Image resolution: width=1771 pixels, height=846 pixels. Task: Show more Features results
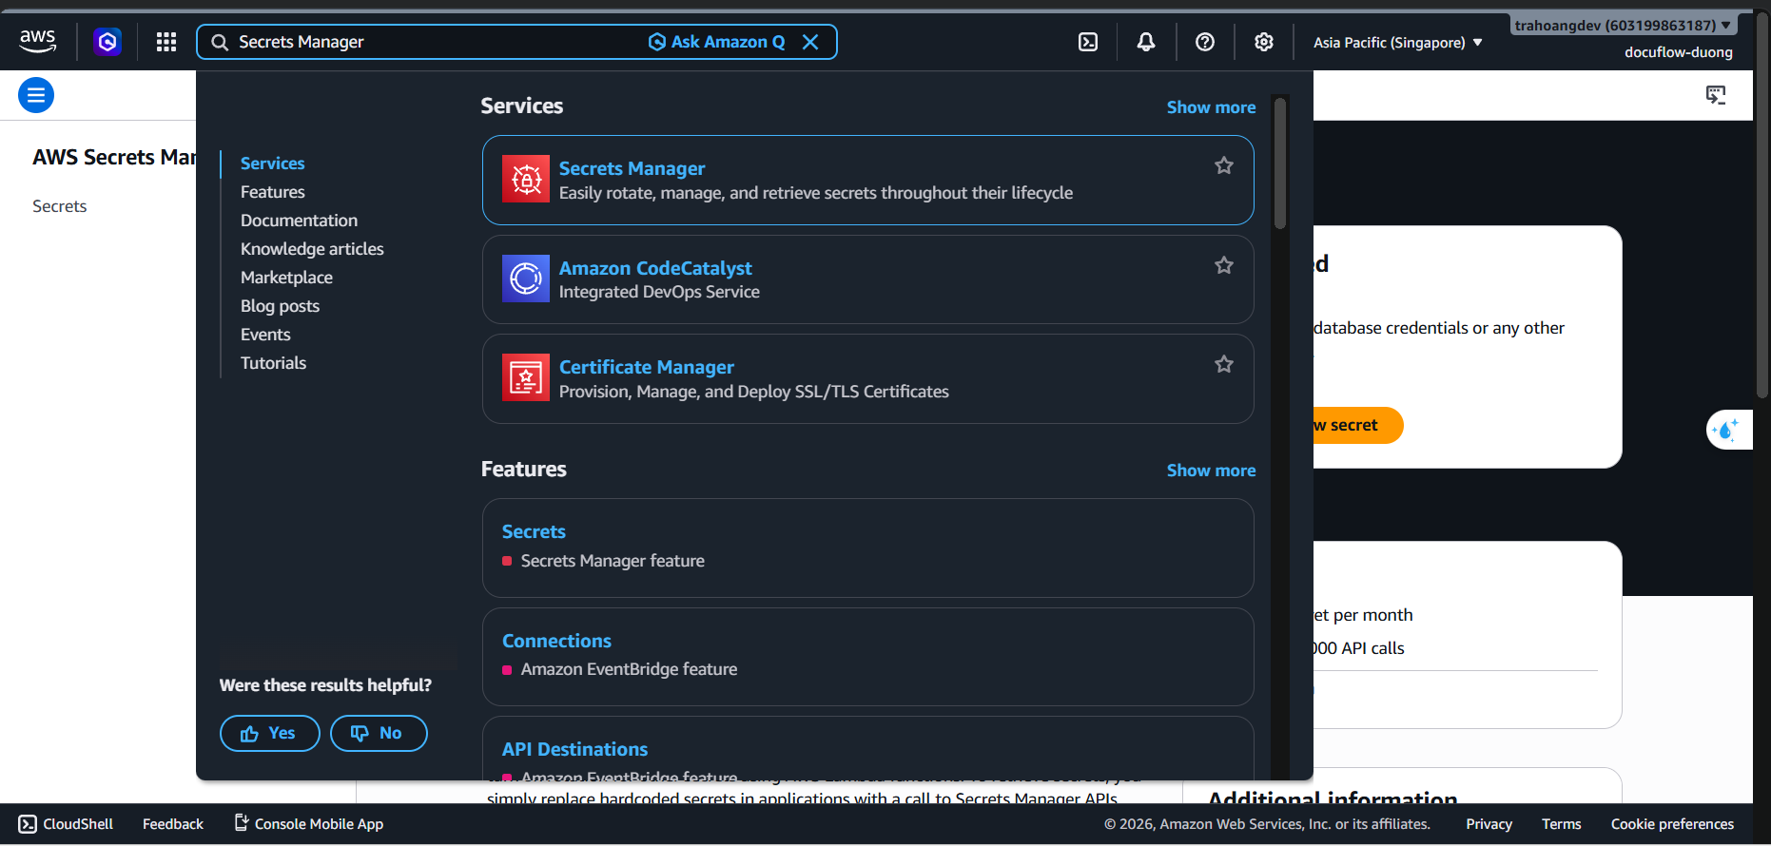1211,471
